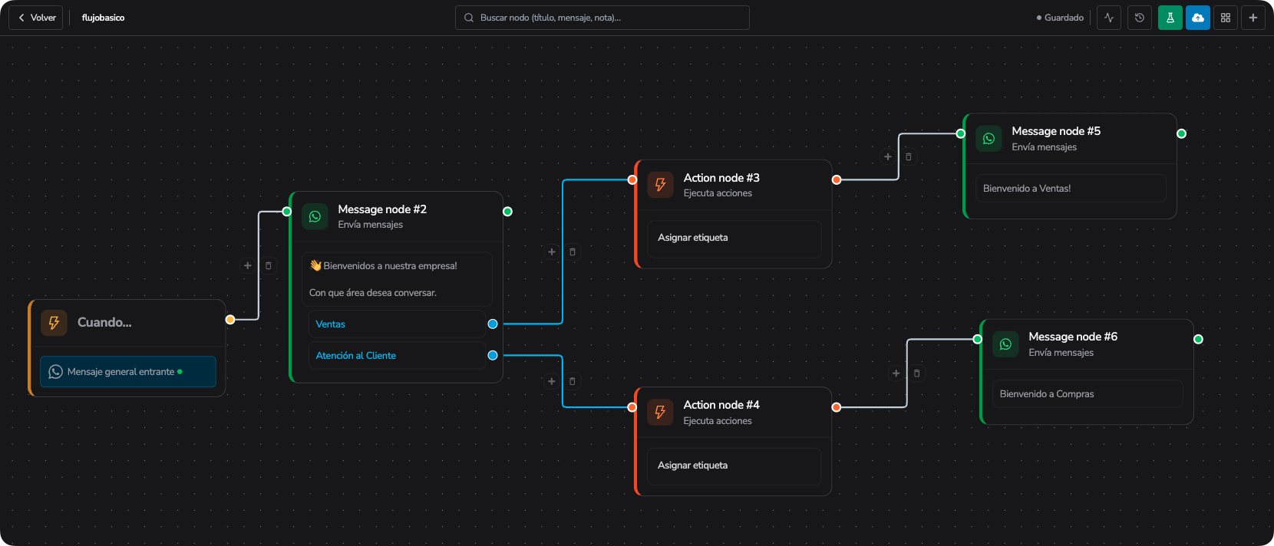
Task: Open the Bienvenido a Ventas! message
Action: click(1071, 189)
